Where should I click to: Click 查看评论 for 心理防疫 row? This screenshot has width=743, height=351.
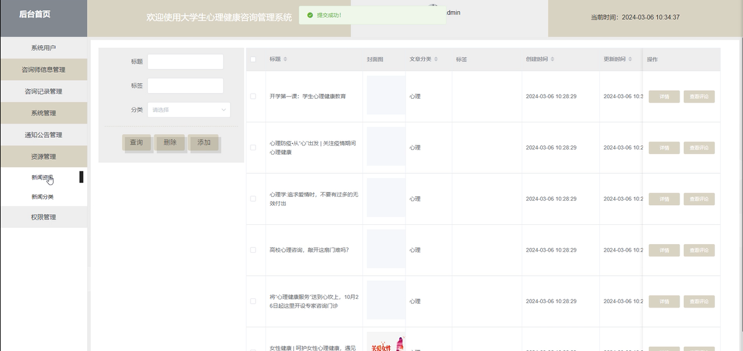pyautogui.click(x=699, y=148)
